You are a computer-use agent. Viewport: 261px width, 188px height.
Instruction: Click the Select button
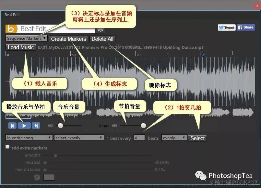coord(197,138)
